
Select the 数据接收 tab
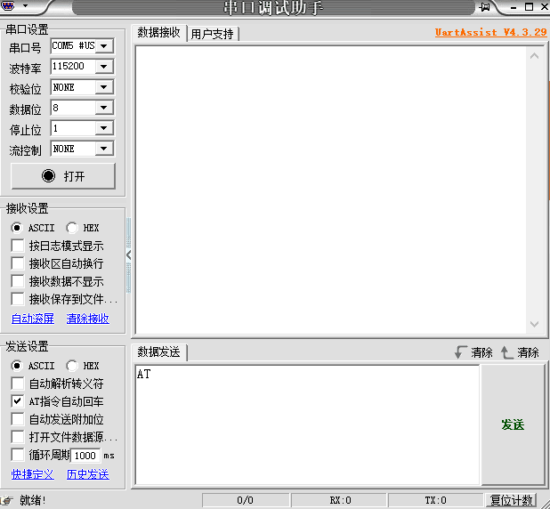coord(159,33)
